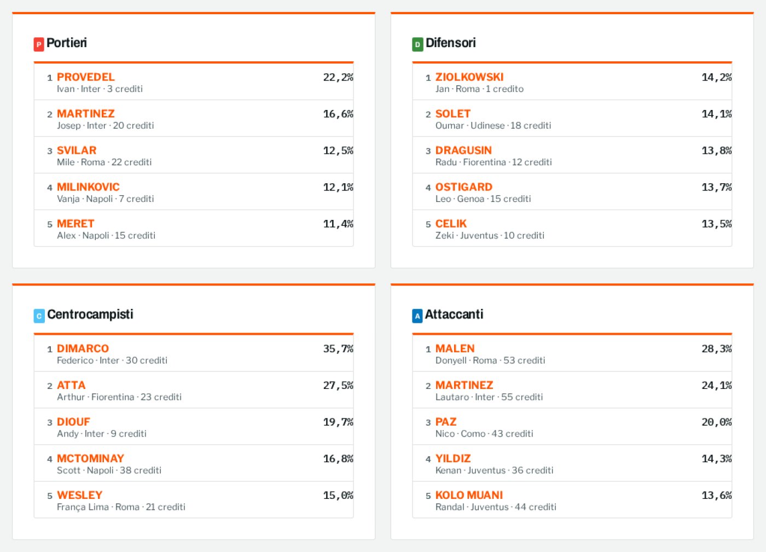Open the PROVEDEL player link
The image size is (766, 552).
tap(86, 77)
